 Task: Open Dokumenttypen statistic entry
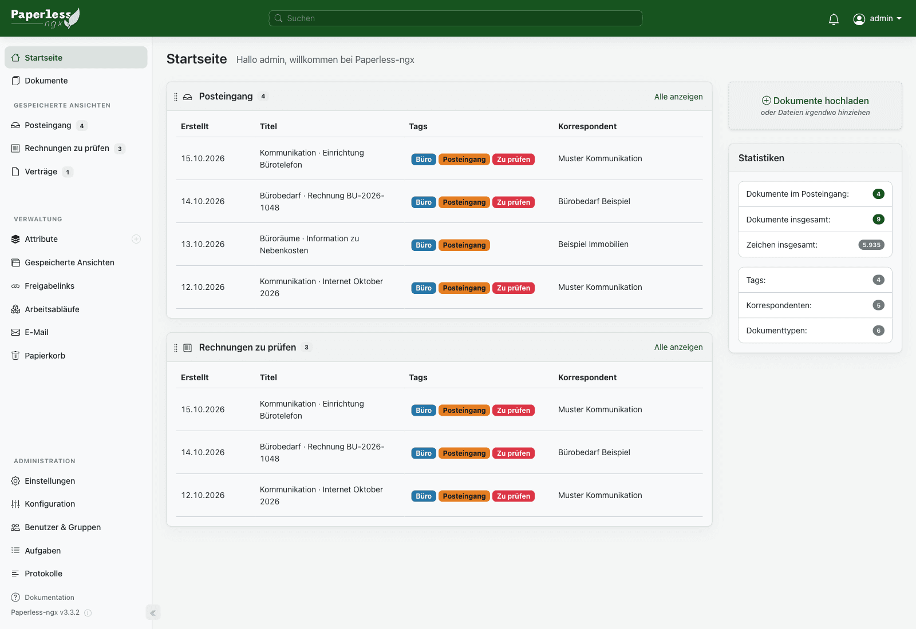(x=815, y=331)
